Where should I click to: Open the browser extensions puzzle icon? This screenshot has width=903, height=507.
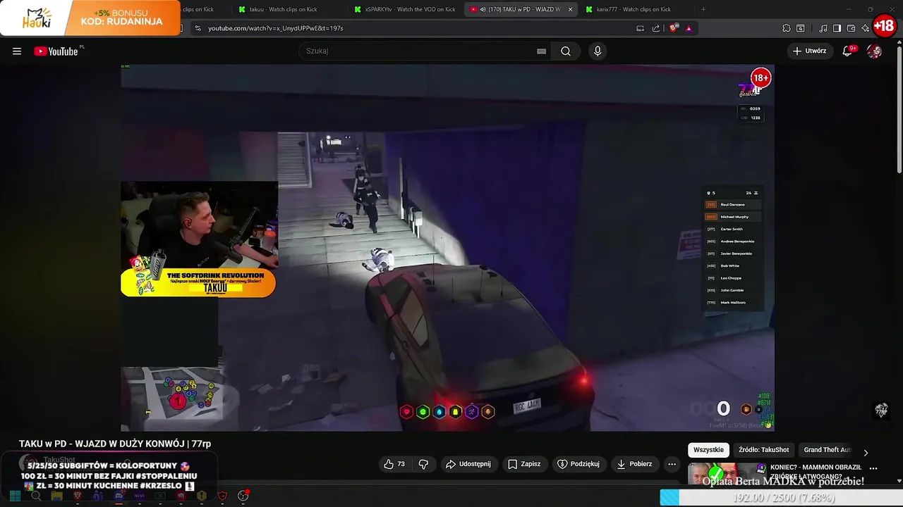coord(787,28)
